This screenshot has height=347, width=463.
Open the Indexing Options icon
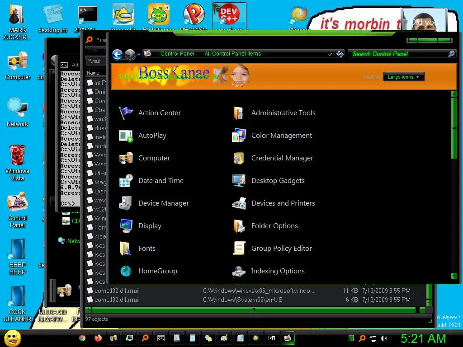[239, 271]
